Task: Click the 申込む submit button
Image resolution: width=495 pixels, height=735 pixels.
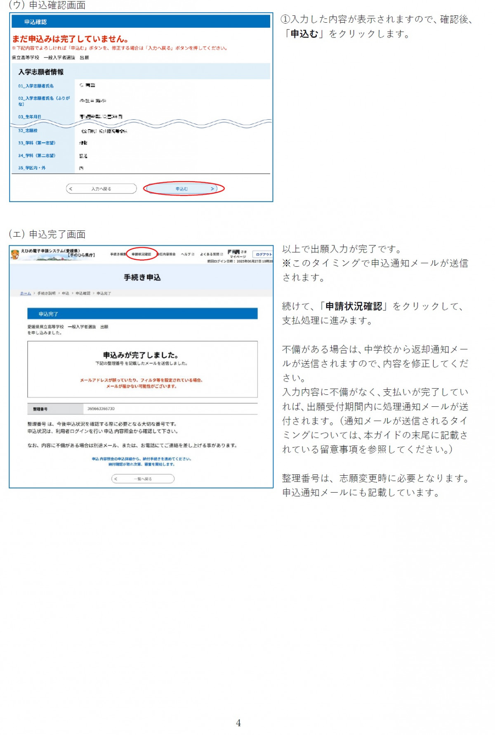Action: pyautogui.click(x=182, y=189)
